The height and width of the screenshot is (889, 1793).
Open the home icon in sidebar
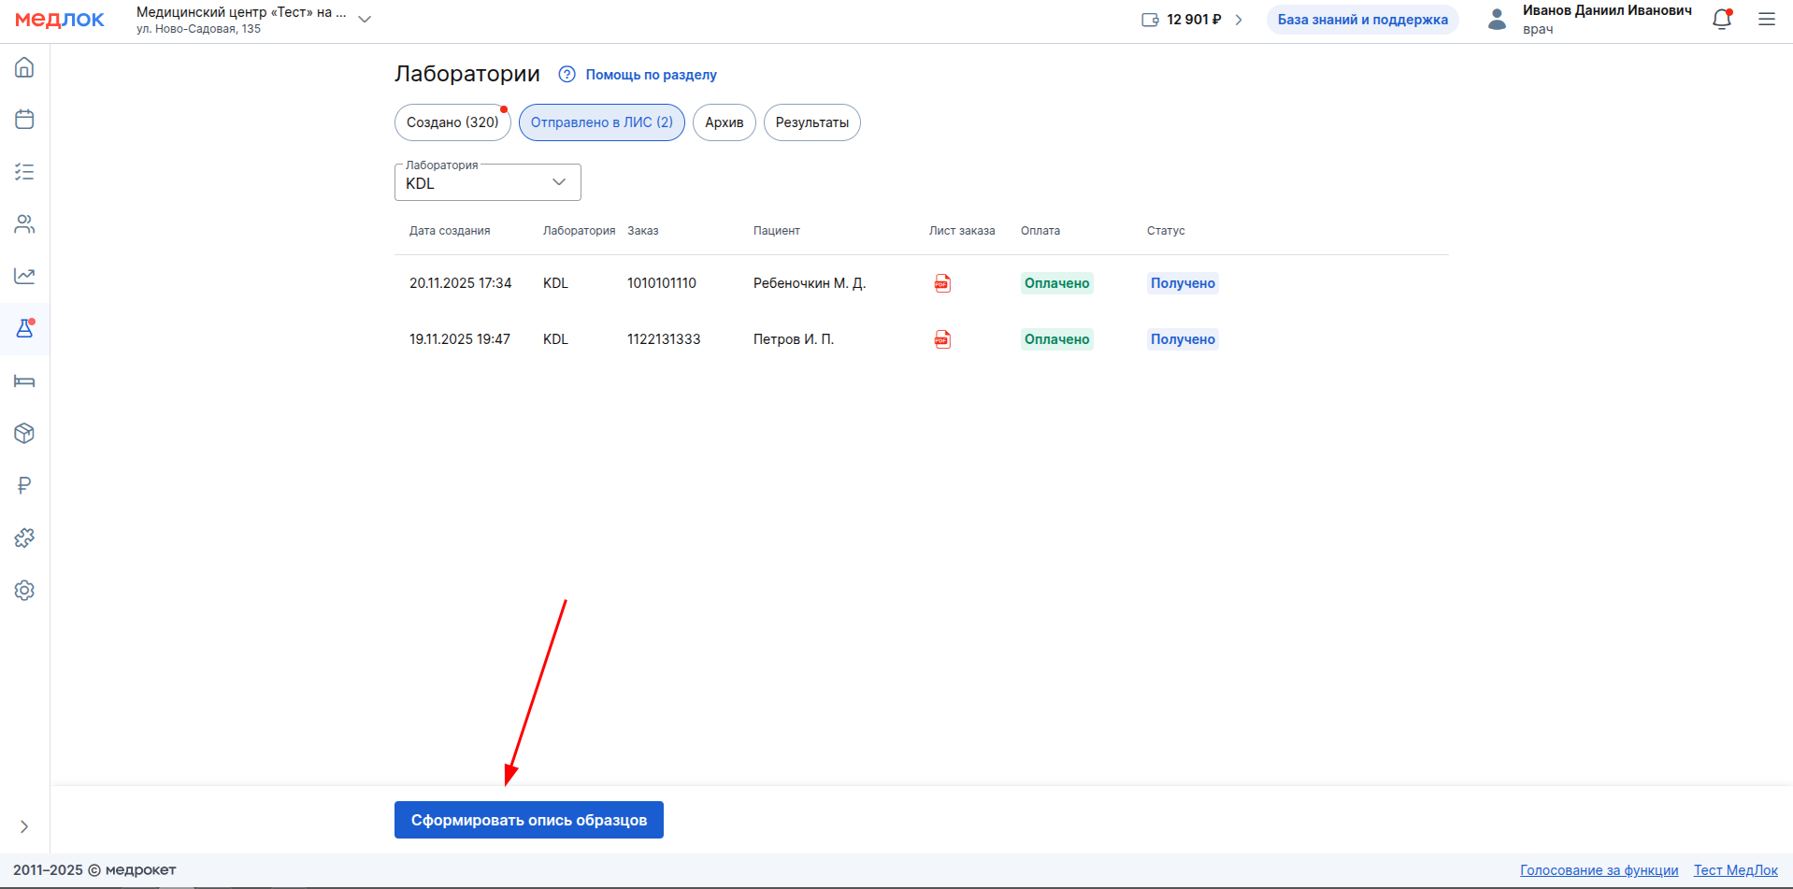24,67
